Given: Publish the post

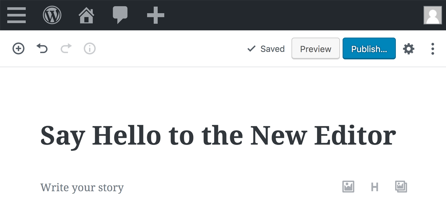Looking at the screenshot, I should tap(369, 48).
